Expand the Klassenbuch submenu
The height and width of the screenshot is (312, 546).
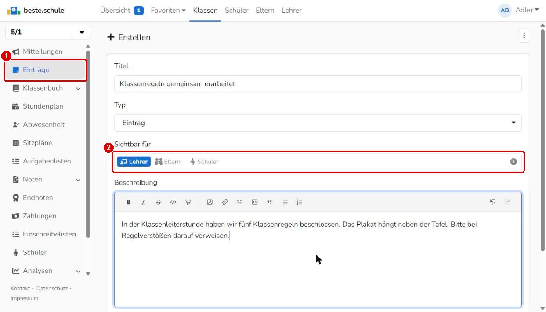tap(78, 88)
